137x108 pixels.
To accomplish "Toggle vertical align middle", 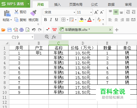I will [116, 12].
